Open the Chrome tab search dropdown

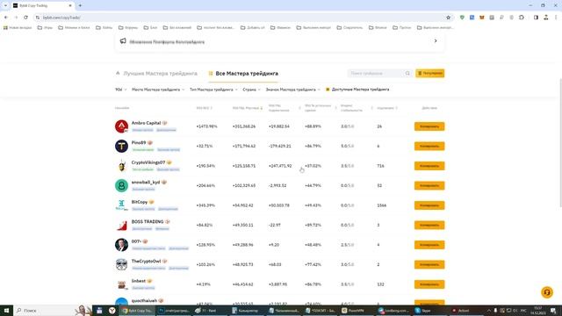pos(5,6)
